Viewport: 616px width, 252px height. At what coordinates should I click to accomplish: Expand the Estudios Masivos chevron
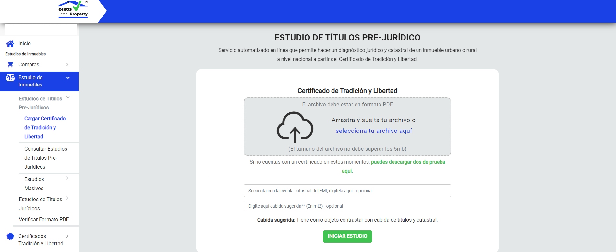67,178
